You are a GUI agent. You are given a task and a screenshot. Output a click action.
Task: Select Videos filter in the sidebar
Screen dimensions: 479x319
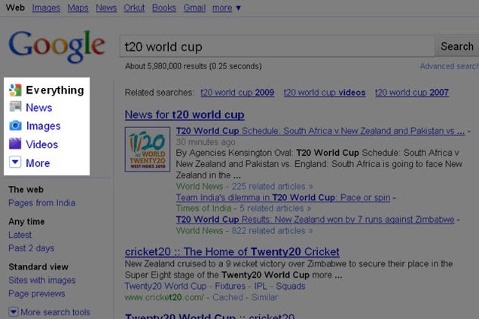[x=42, y=144]
